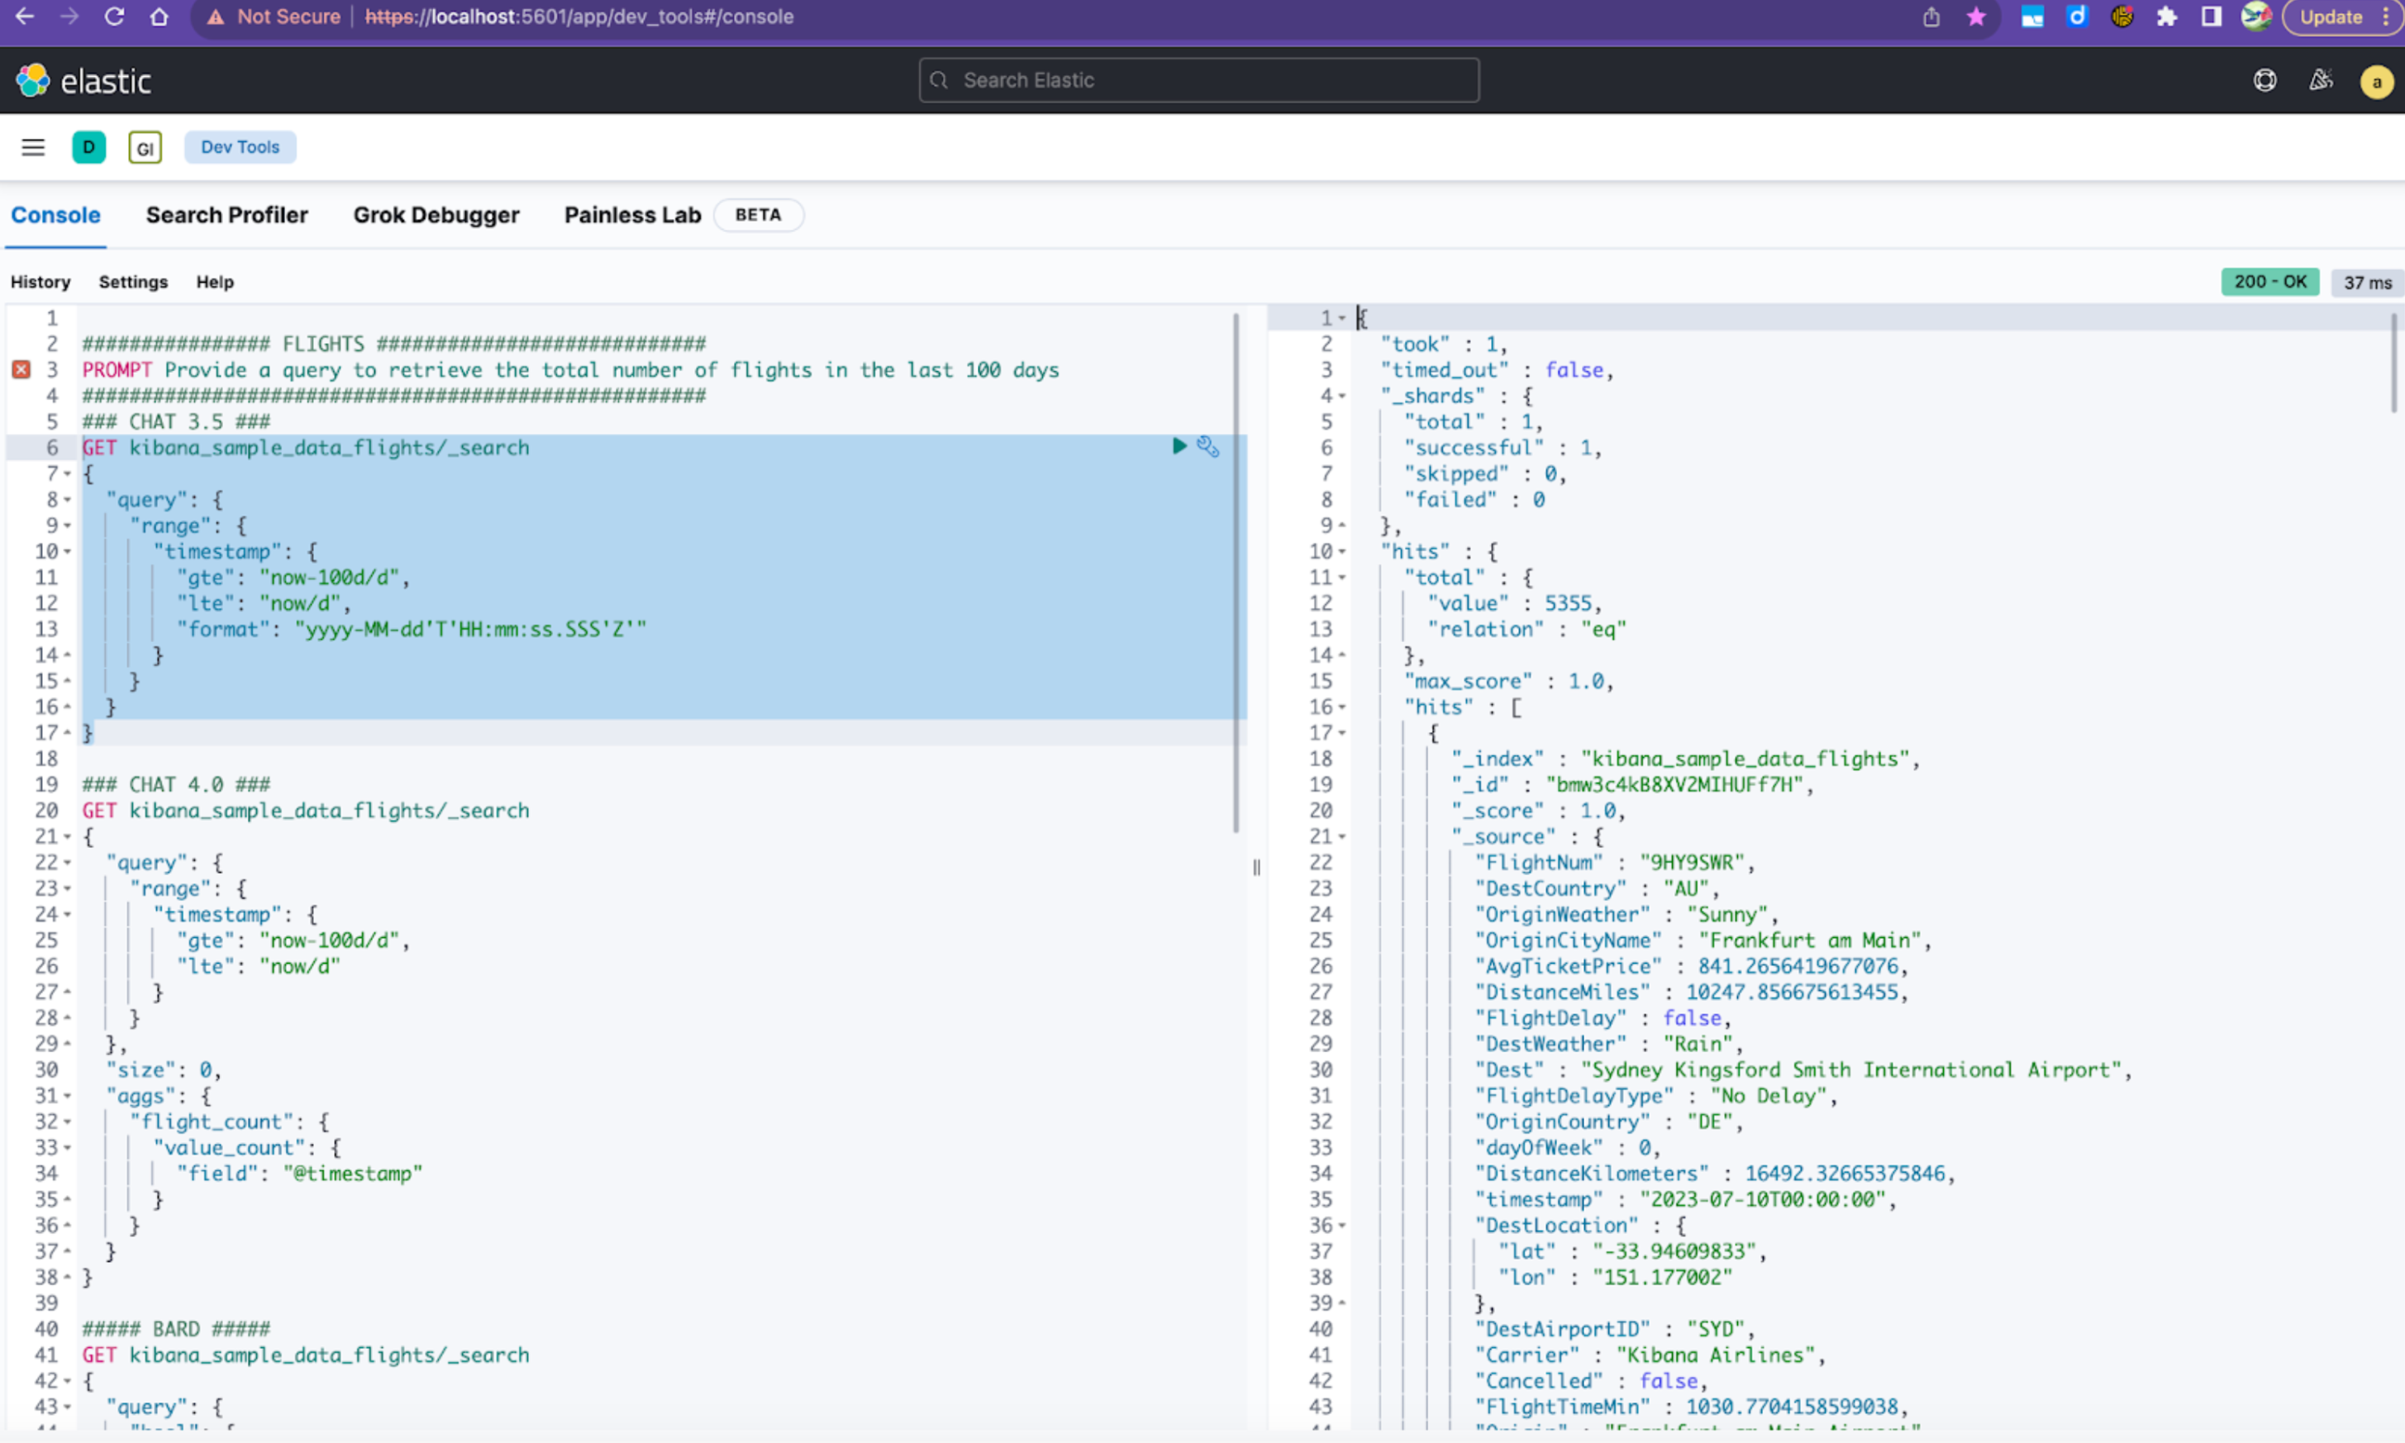
Task: Click the "size": 0 line in editor
Action: point(164,1070)
